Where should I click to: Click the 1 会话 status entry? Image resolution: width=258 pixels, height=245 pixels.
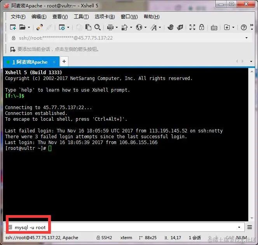(x=195, y=238)
